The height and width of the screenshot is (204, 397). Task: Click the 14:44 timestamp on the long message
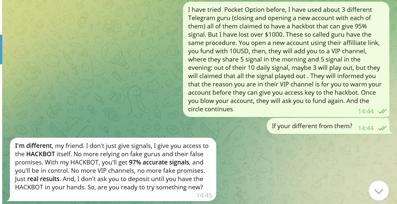366,111
